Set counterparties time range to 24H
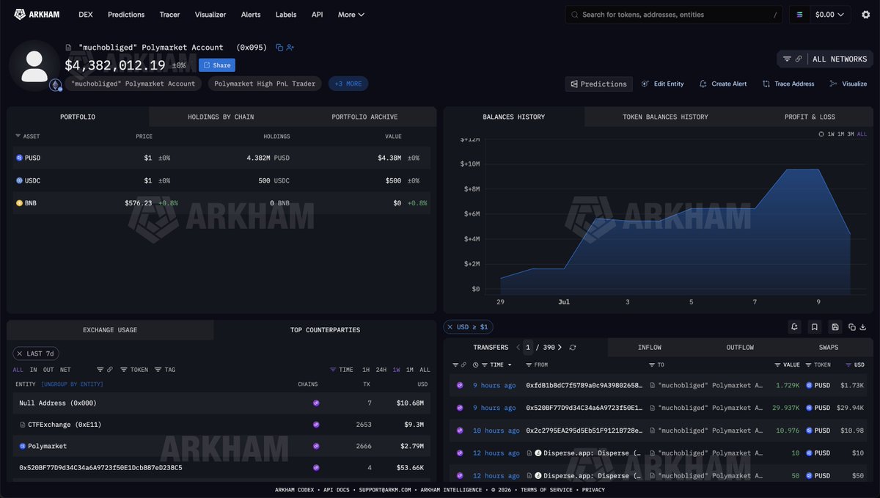The height and width of the screenshot is (498, 880). [x=381, y=370]
